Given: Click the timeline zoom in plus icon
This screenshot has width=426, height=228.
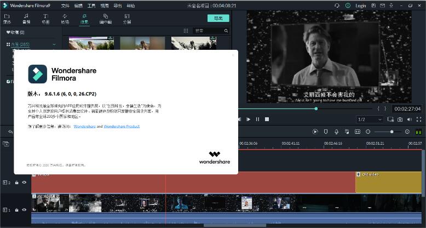Looking at the screenshot, I should click(x=407, y=132).
